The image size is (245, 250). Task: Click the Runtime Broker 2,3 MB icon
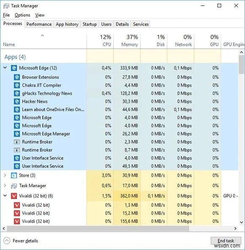click(17, 142)
